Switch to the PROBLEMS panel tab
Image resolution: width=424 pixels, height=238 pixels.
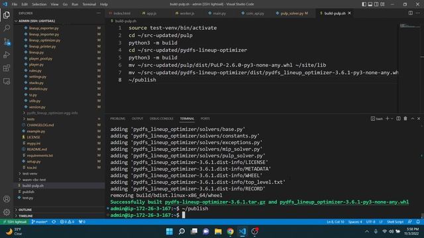118,119
